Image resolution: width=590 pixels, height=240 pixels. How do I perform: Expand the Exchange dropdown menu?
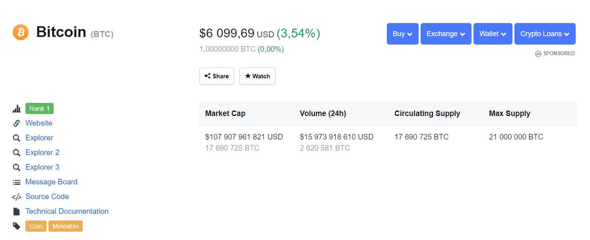(446, 34)
